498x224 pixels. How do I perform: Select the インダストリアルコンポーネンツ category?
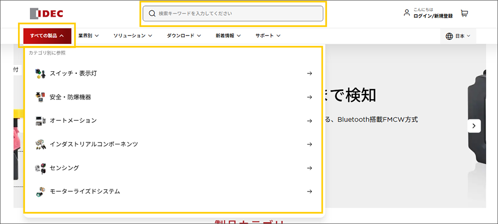[x=94, y=144]
